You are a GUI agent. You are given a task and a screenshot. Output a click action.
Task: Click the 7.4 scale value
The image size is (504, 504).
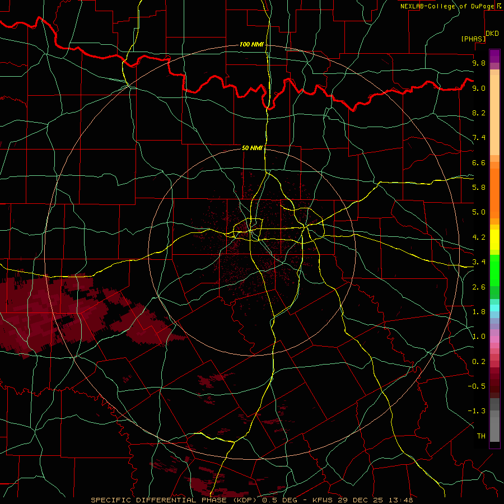479,138
